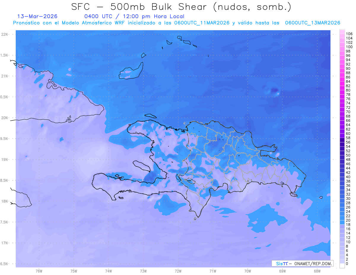
Task: Select longitude axis label "69W"
Action: point(282,271)
